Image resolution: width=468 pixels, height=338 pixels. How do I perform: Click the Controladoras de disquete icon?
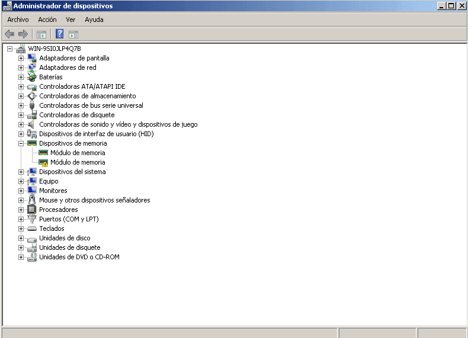(32, 115)
